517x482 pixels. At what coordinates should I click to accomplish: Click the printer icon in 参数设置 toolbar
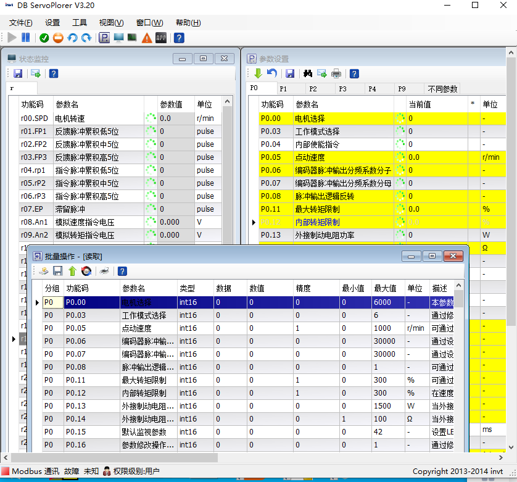pos(336,73)
